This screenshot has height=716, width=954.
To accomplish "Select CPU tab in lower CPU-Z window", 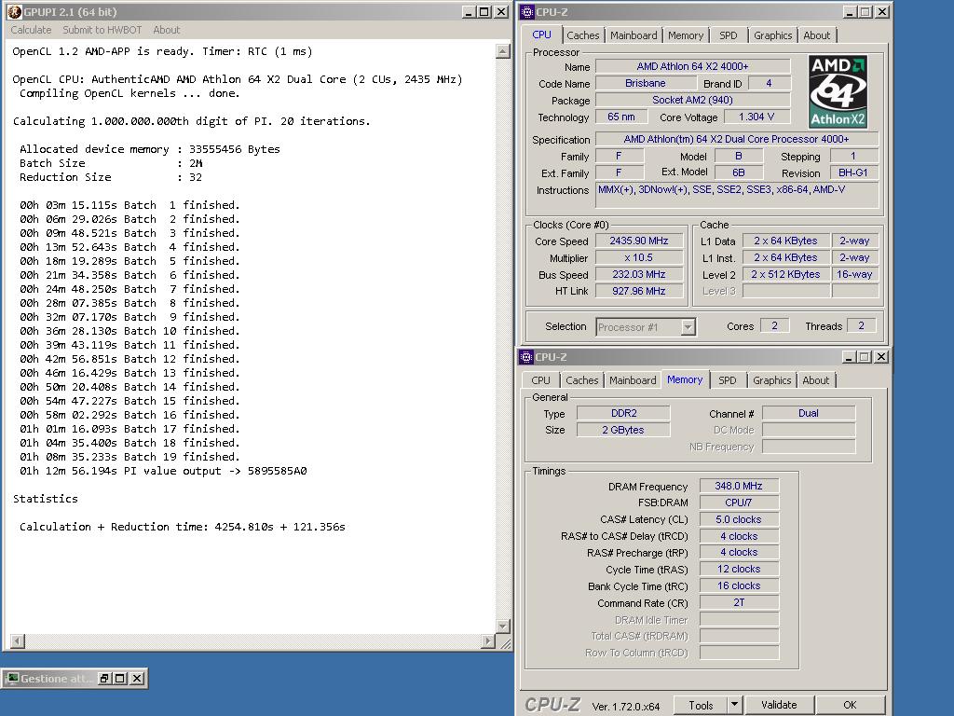I will pyautogui.click(x=540, y=380).
